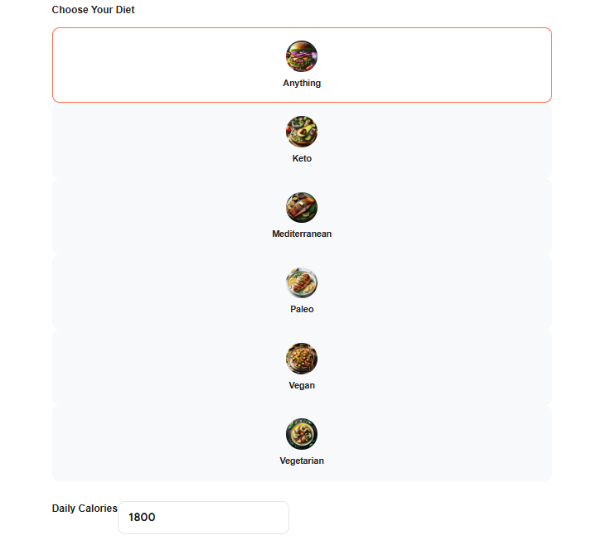
Task: Click the 'Anything' diet label text
Action: pos(302,83)
